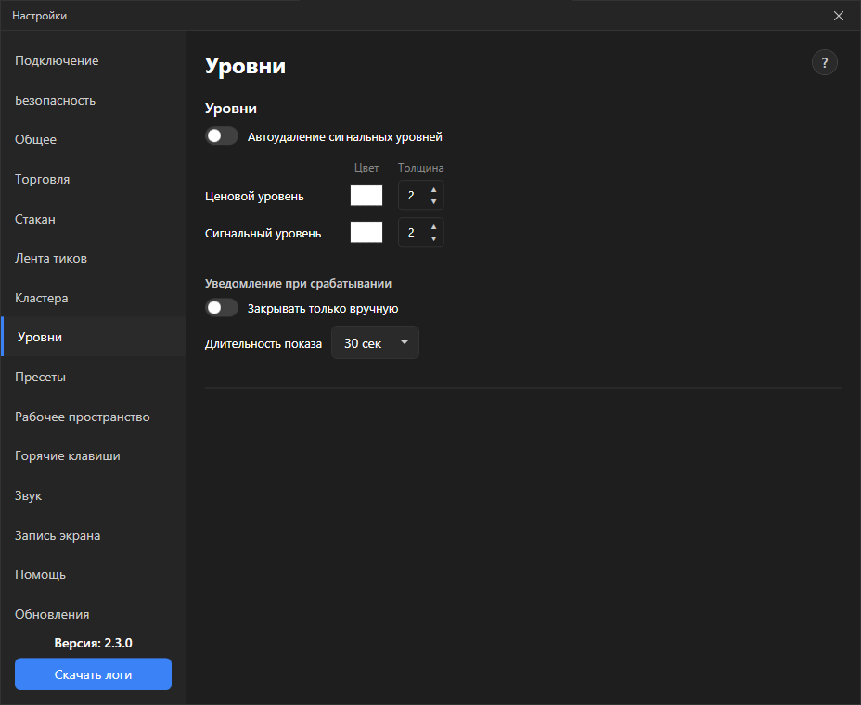Screen dimensions: 861x705
Task: Pick color for Ценовой уровень
Action: click(x=366, y=195)
